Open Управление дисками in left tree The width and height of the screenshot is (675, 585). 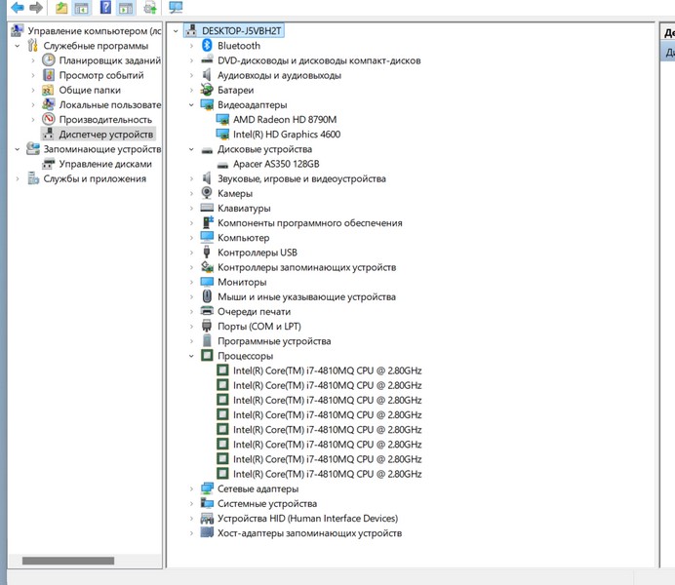click(x=104, y=164)
